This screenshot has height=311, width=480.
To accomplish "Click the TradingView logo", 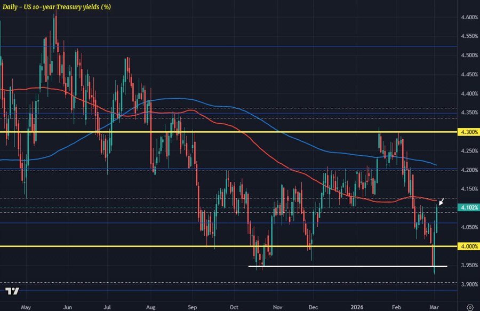I will point(12,291).
